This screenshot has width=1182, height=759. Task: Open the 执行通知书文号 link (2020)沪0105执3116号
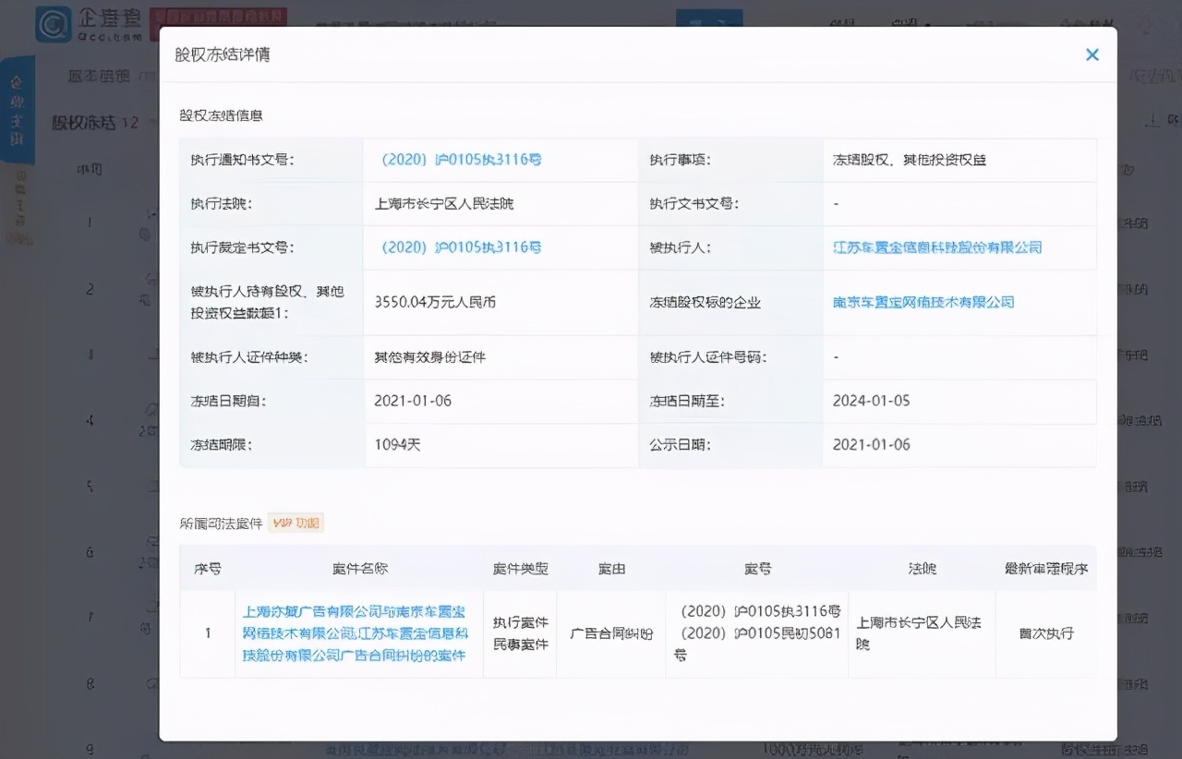tap(462, 159)
